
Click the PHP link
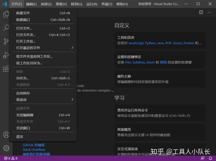[168, 43]
